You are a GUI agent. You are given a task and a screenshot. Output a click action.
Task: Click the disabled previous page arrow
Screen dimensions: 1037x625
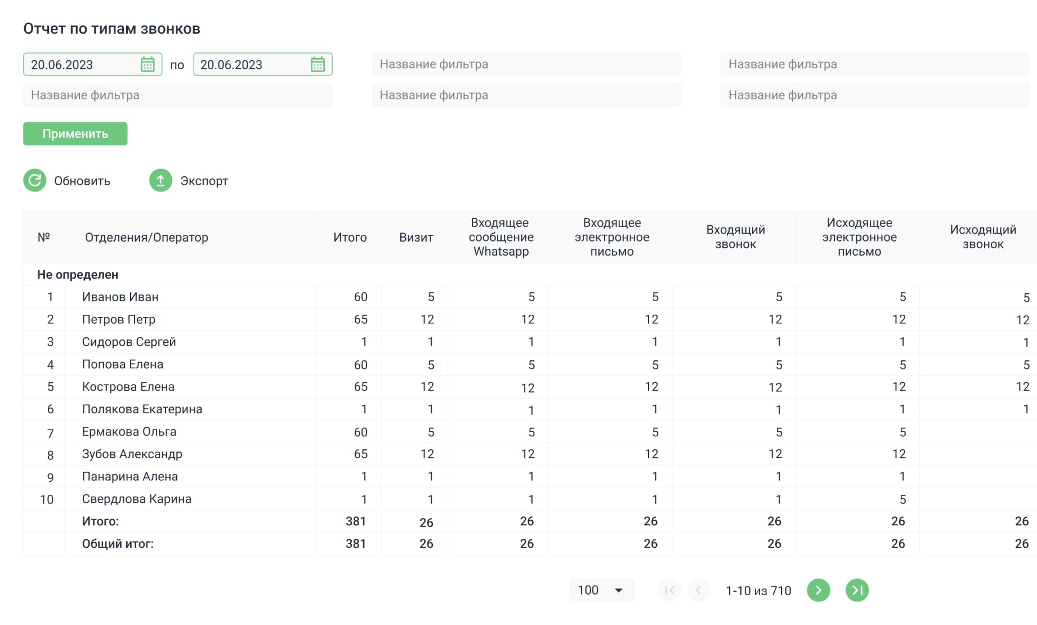coord(698,590)
